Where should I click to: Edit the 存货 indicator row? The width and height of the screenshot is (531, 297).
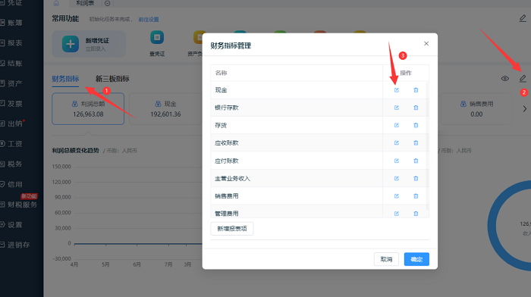coord(396,125)
